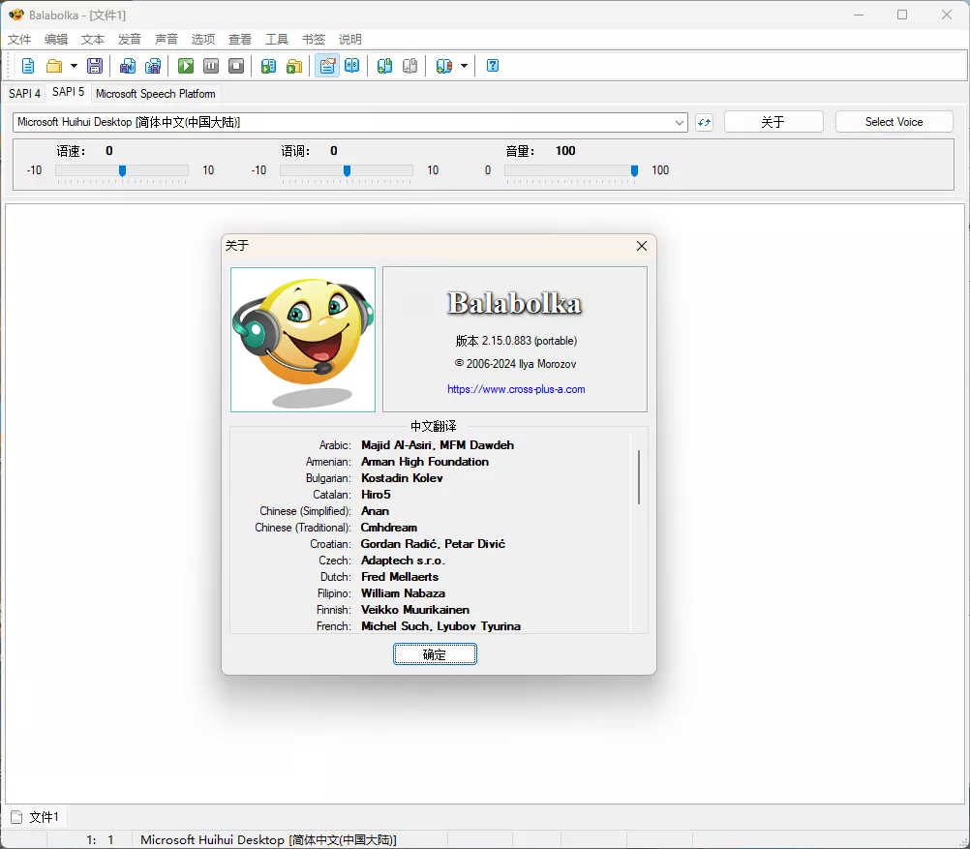Click the refresh voices icon beside voice list
This screenshot has height=849, width=970.
click(704, 122)
